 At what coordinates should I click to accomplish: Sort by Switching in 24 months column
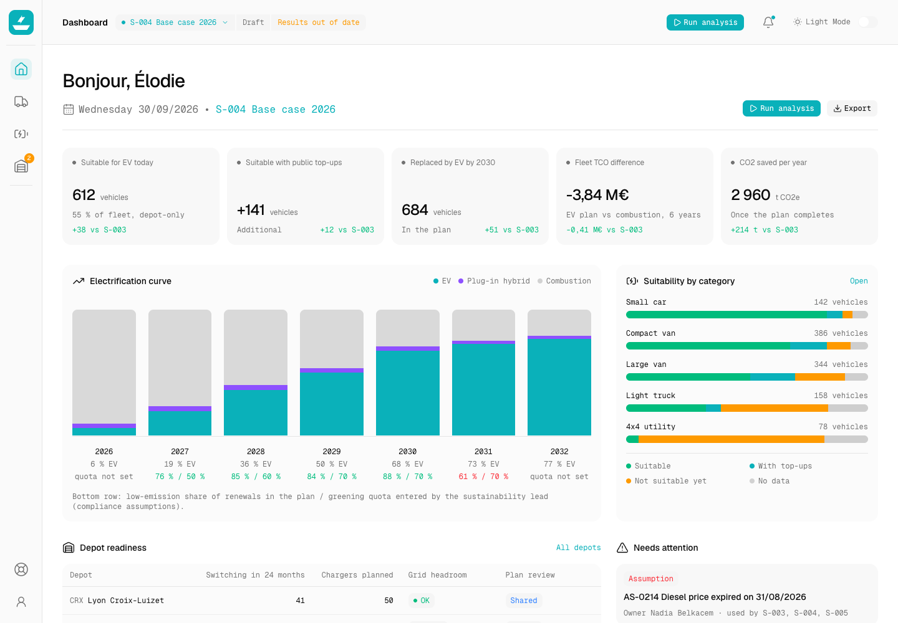tap(255, 575)
